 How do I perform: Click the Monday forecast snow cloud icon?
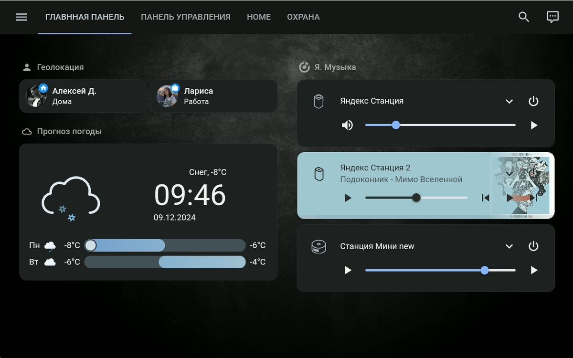(50, 246)
